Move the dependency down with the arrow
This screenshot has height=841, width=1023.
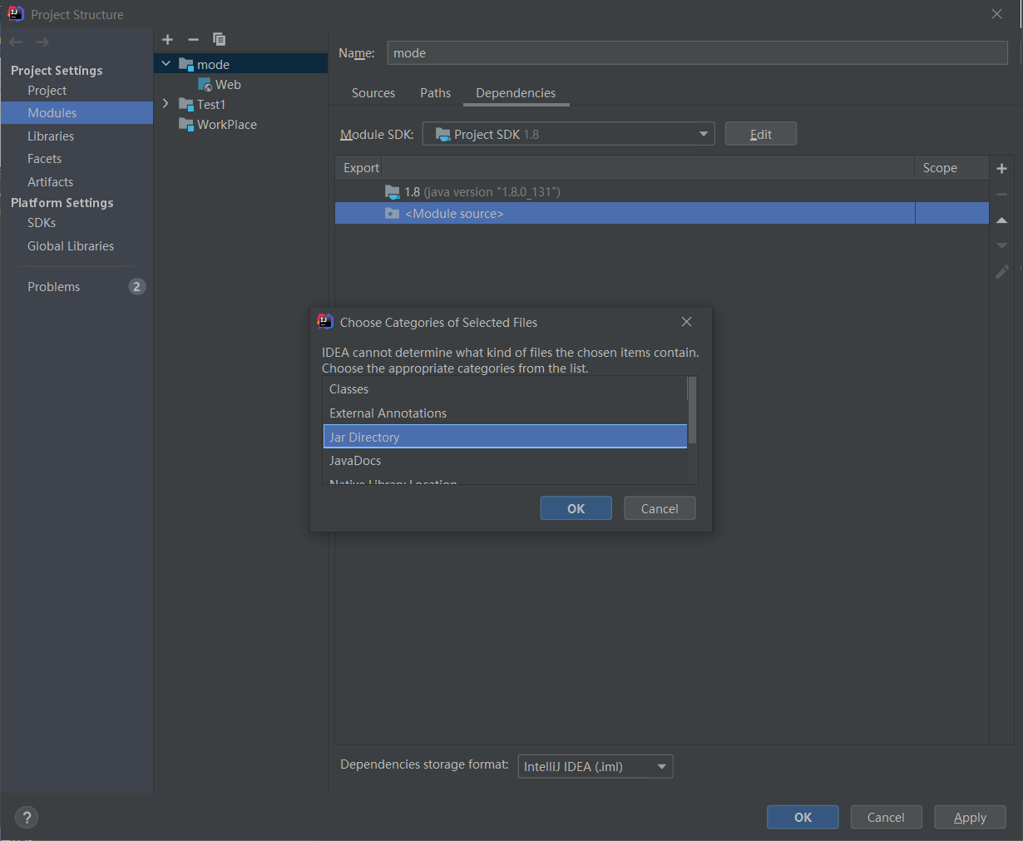click(x=1001, y=245)
